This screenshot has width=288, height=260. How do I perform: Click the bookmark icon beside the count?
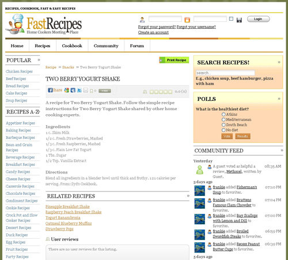coord(92,91)
